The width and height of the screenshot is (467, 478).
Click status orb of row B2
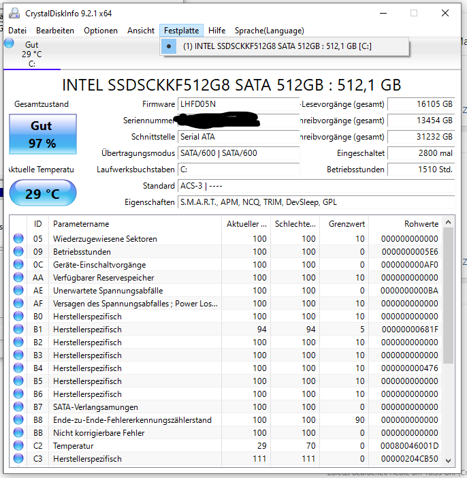tap(18, 342)
